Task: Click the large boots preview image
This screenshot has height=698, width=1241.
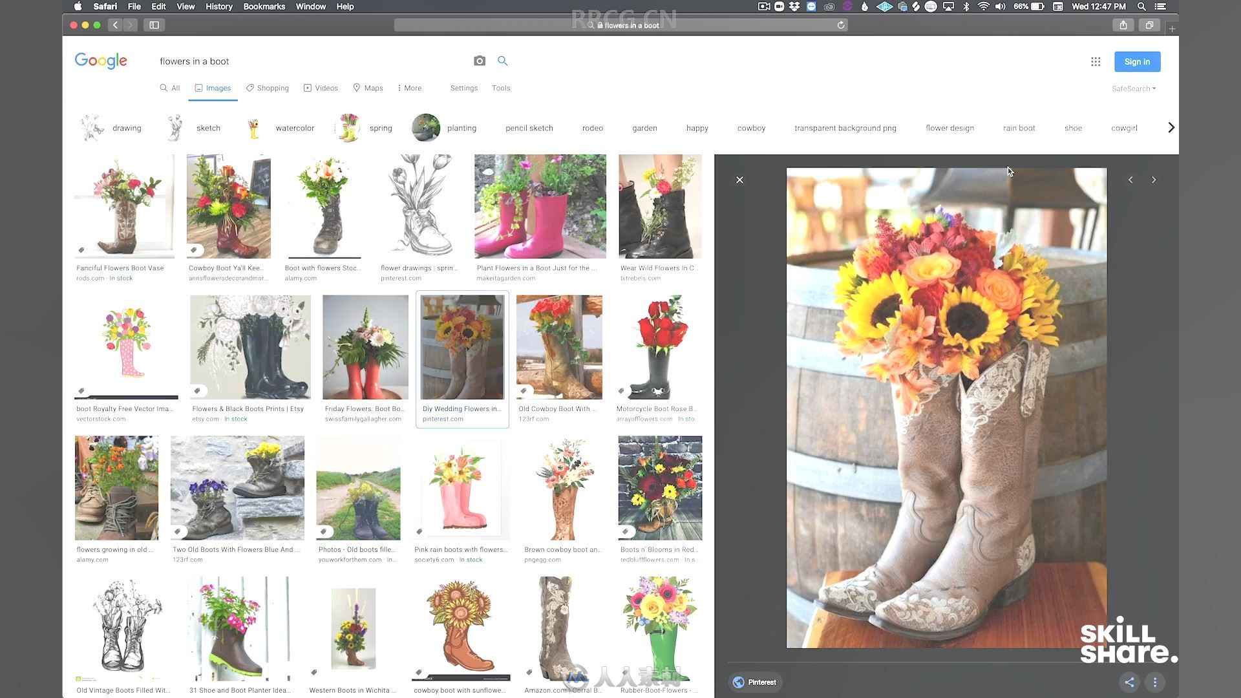Action: (946, 408)
